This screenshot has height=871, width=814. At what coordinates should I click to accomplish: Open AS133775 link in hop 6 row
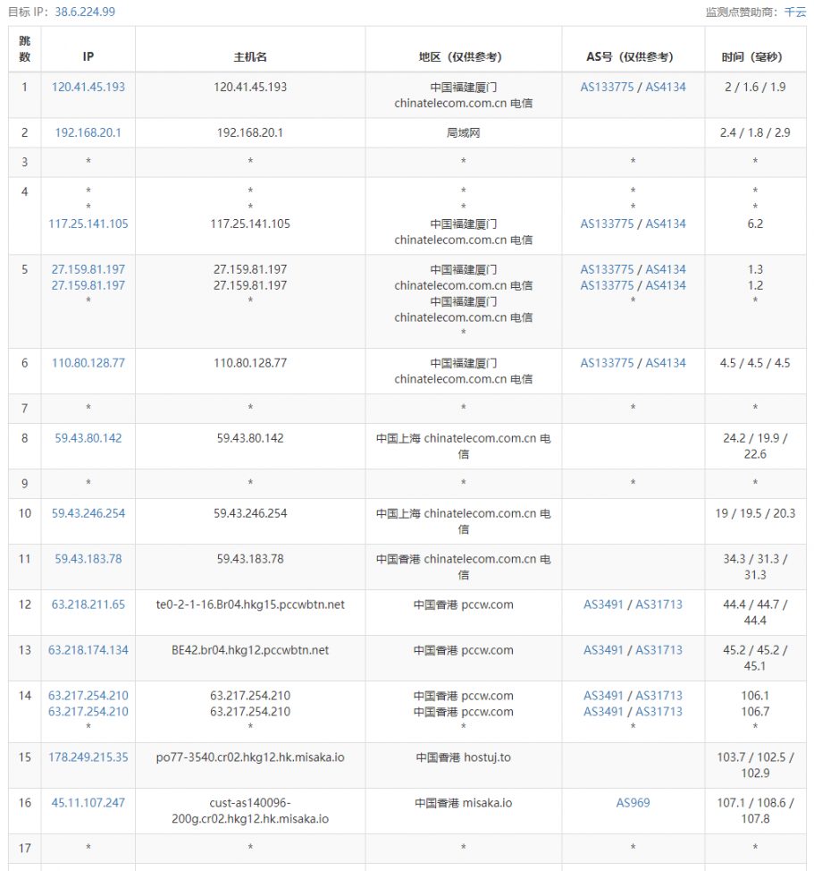607,363
